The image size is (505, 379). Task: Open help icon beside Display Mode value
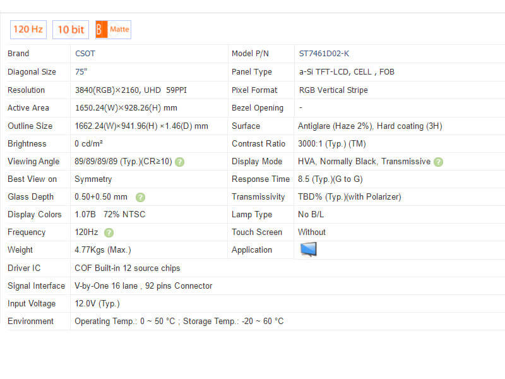click(x=439, y=162)
